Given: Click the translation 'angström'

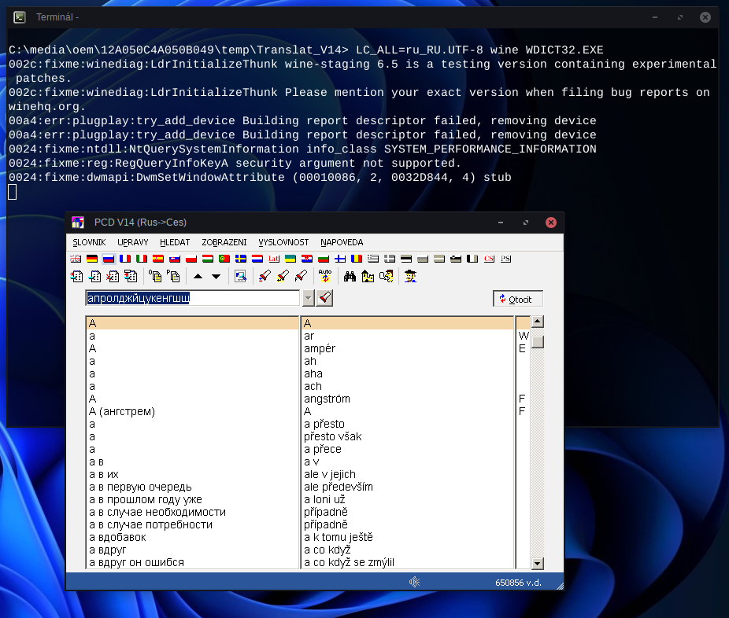Looking at the screenshot, I should point(327,399).
